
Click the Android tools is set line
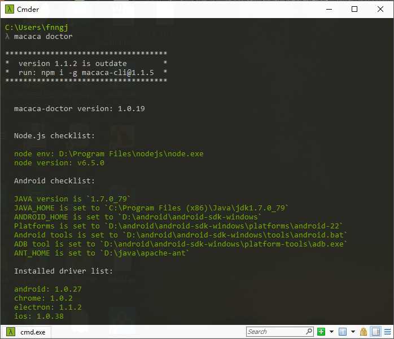181,235
